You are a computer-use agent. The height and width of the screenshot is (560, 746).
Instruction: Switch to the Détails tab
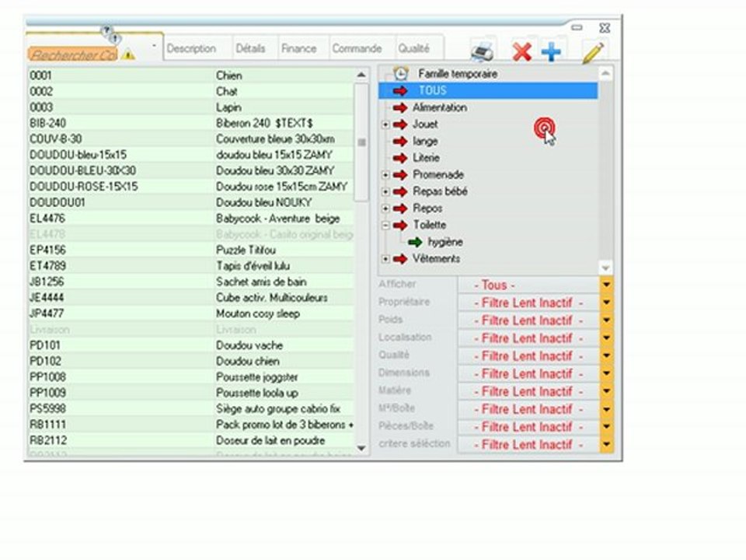251,48
